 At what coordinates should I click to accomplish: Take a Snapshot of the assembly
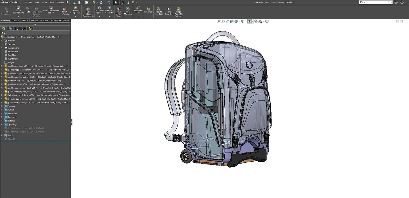(x=169, y=11)
